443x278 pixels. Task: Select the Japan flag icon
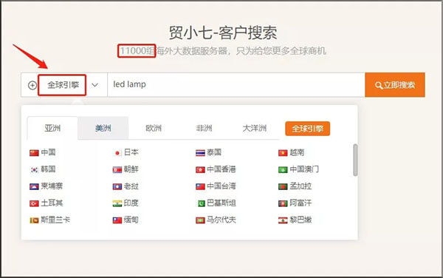coord(117,153)
